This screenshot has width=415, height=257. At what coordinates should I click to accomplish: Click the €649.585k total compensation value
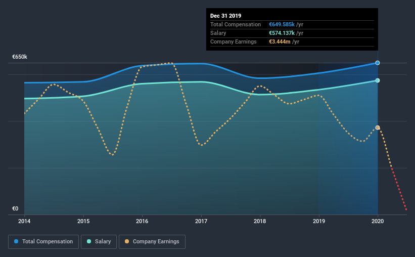click(x=282, y=24)
